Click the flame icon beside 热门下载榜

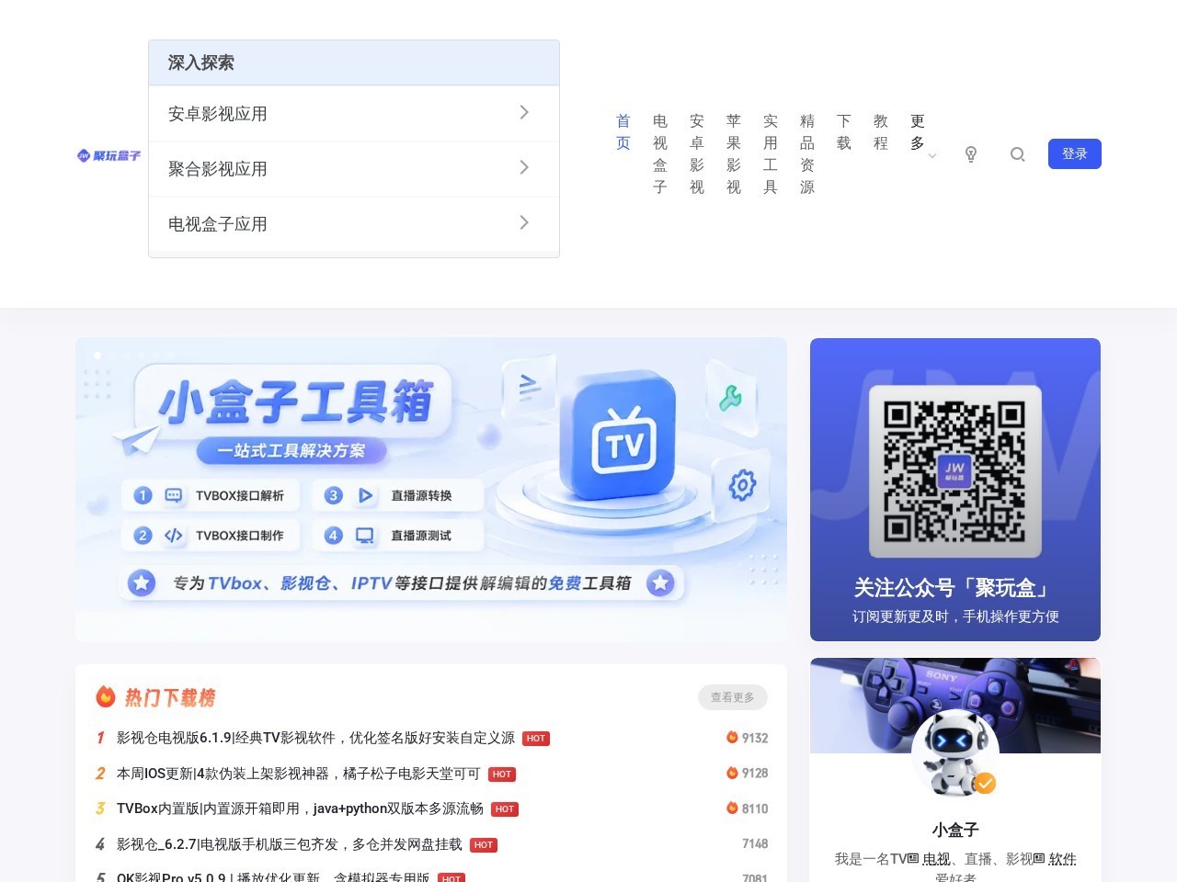106,696
